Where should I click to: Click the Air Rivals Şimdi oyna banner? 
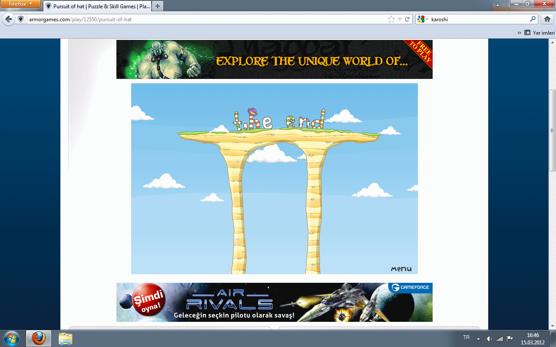(x=274, y=302)
